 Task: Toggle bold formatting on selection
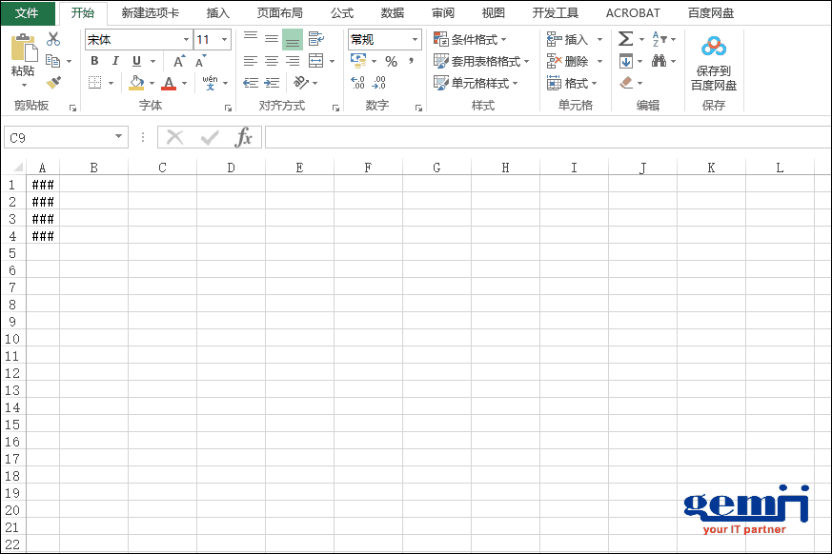94,60
